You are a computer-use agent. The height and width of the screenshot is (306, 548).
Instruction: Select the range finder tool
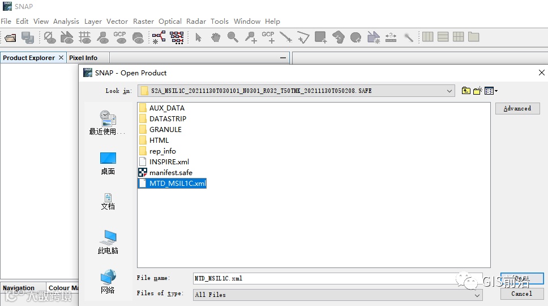391,37
